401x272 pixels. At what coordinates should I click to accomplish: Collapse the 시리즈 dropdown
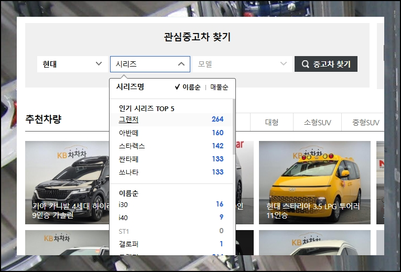point(150,64)
